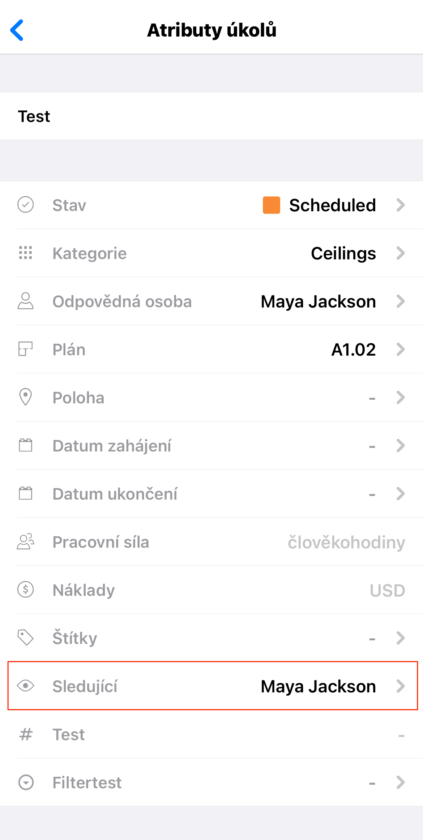Click the Filtertest dropdown circle icon
The height and width of the screenshot is (840, 423).
tap(26, 782)
